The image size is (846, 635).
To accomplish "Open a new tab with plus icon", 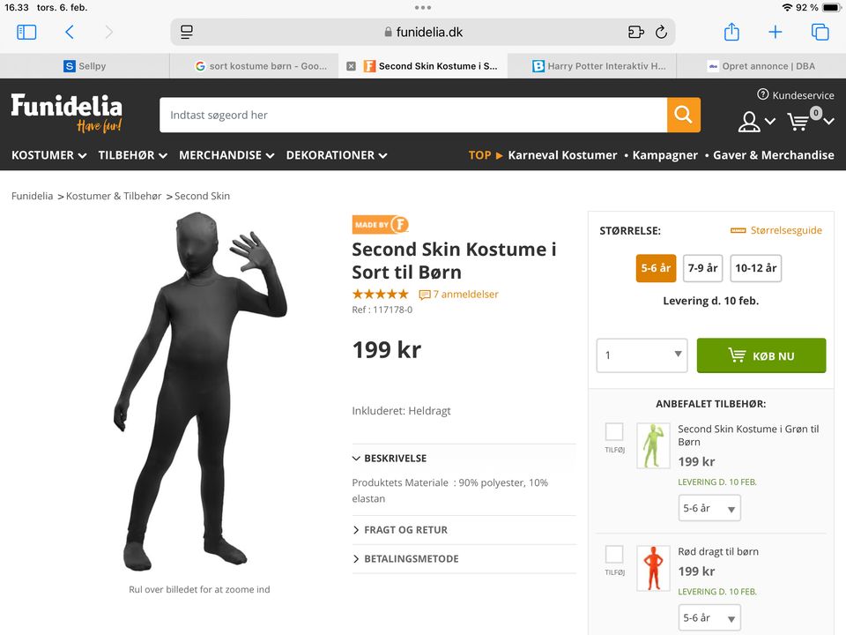I will (x=775, y=32).
